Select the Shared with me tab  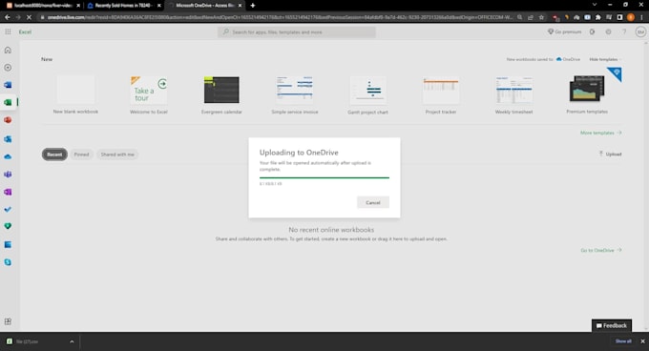(x=117, y=155)
